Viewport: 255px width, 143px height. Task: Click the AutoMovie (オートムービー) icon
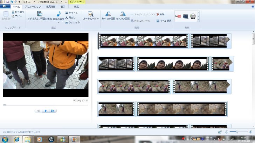(x=91, y=14)
